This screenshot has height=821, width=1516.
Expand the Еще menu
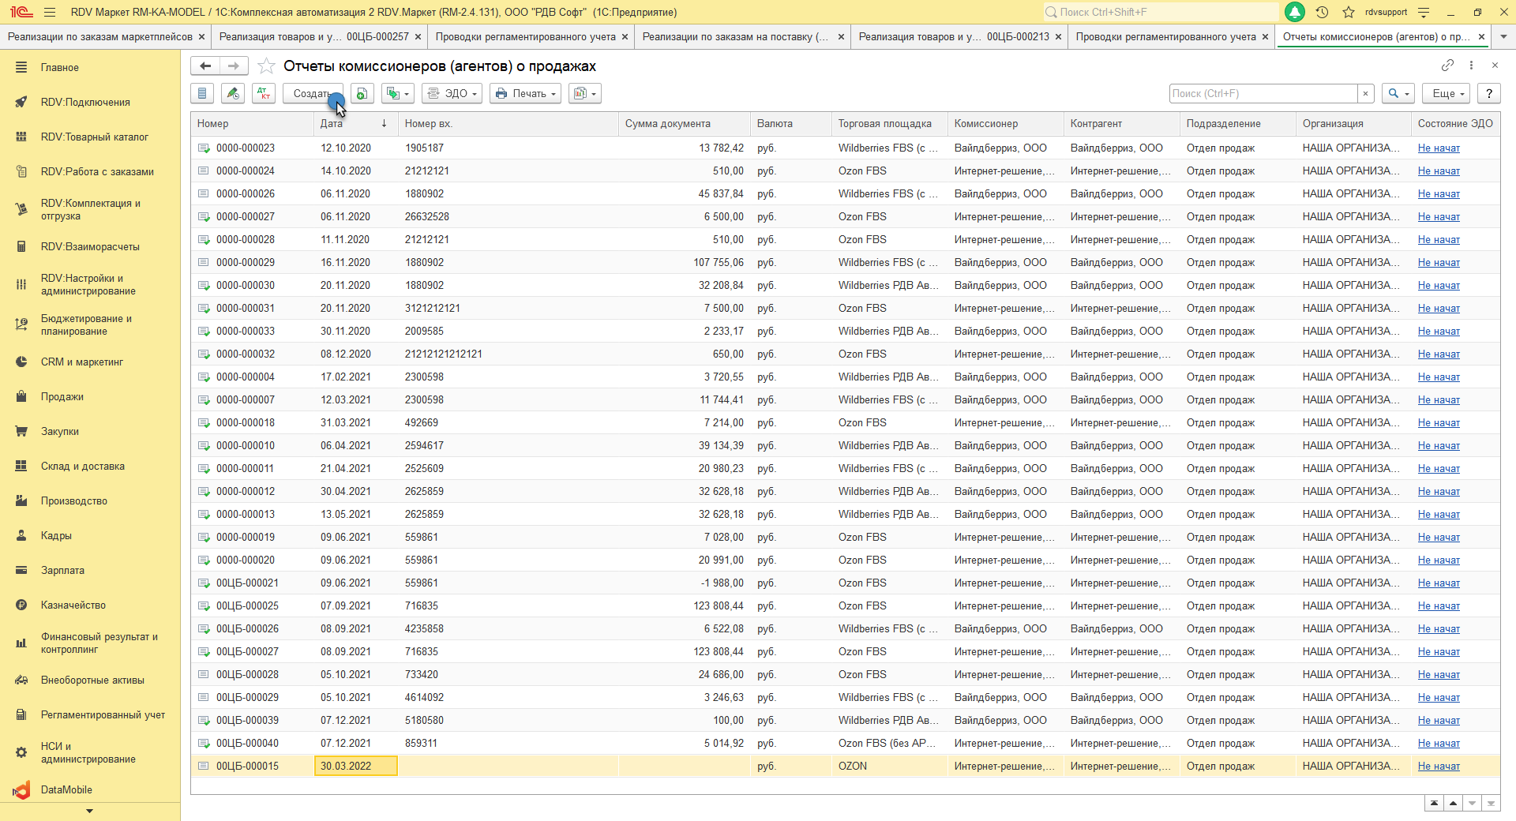[1447, 93]
